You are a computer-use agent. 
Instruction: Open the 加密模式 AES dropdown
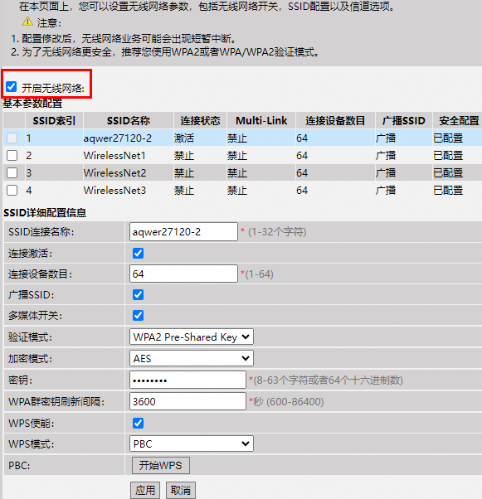coord(192,358)
